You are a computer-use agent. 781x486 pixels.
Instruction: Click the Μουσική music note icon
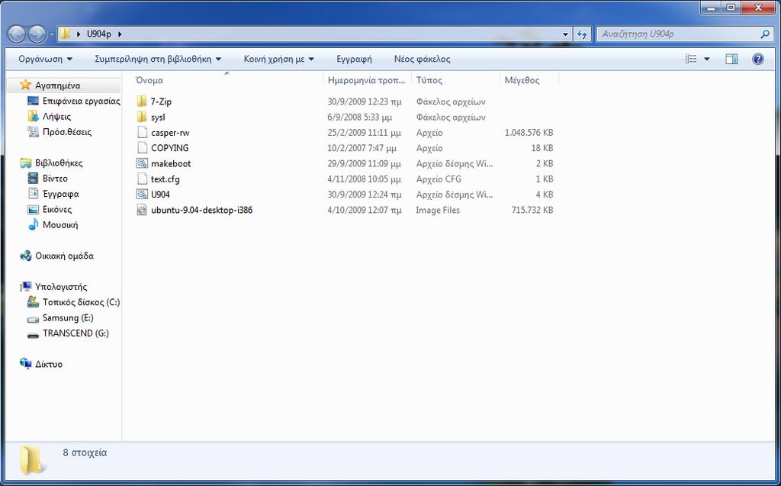33,225
